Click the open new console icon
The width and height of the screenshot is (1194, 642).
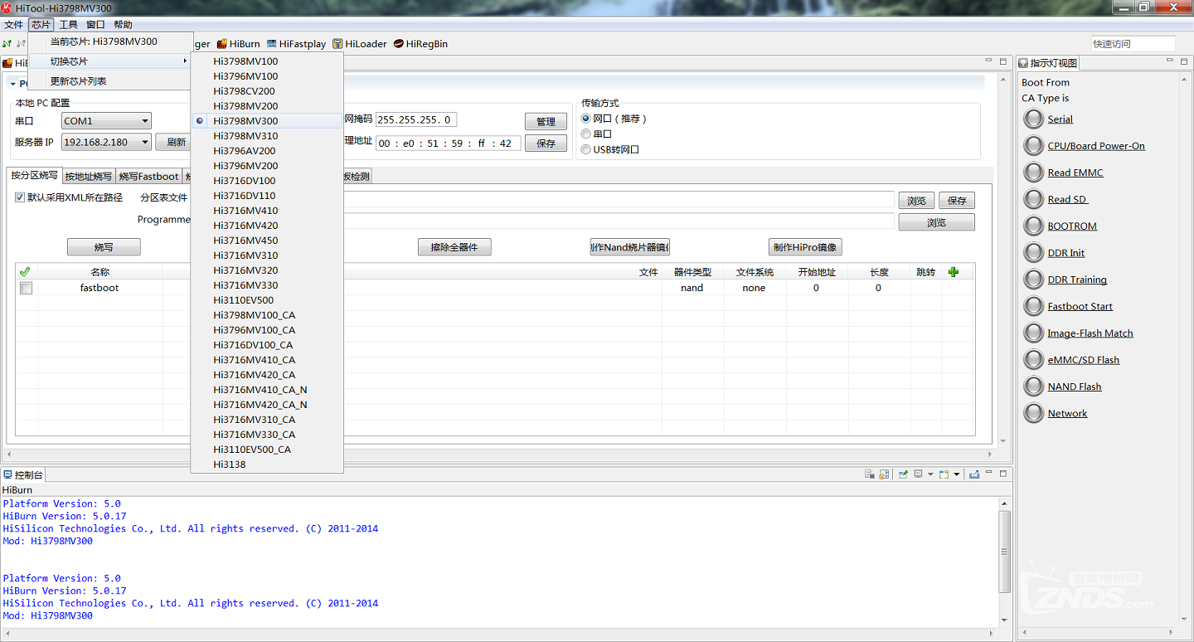[944, 474]
